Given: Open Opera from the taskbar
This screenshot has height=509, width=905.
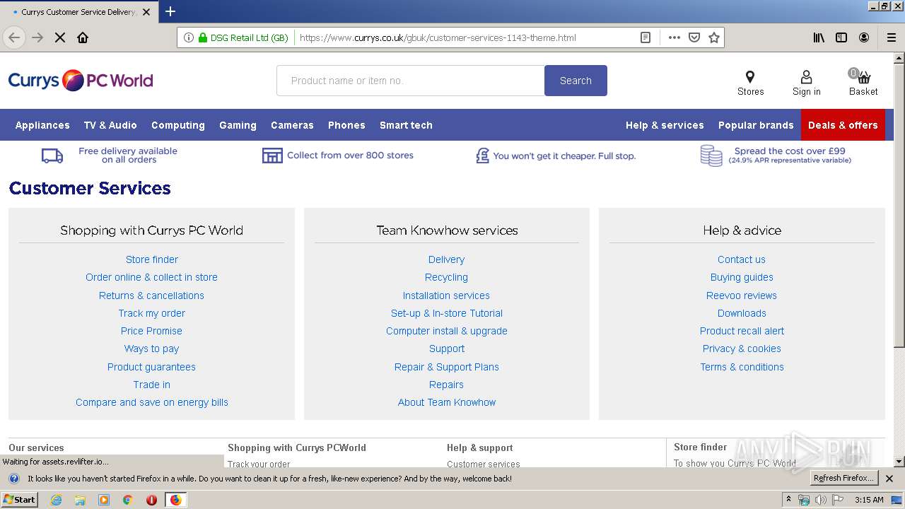Looking at the screenshot, I should pyautogui.click(x=151, y=500).
